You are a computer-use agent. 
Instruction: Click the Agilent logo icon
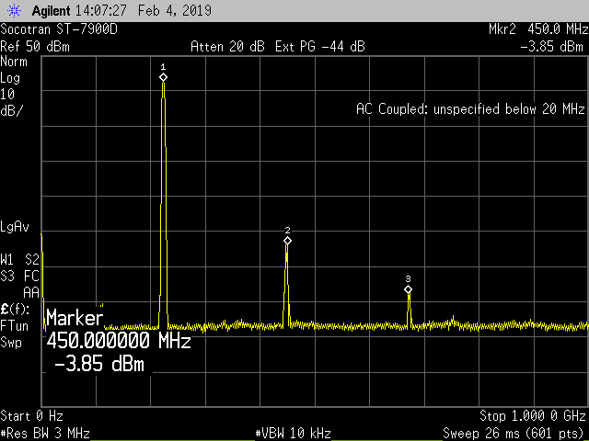(15, 10)
